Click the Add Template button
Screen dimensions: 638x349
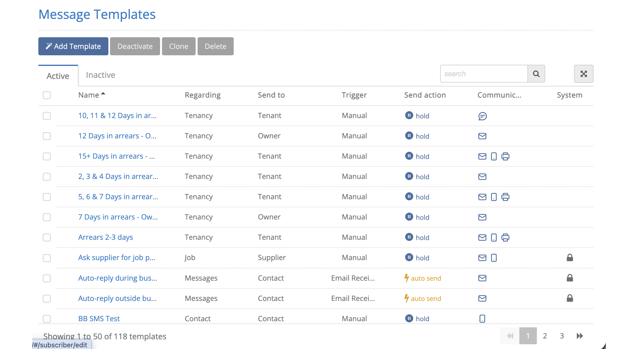[73, 46]
